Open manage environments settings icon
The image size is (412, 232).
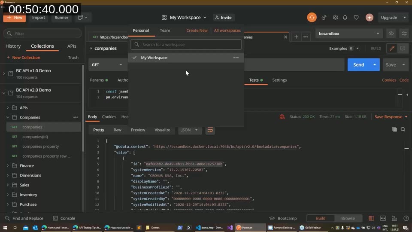pyautogui.click(x=404, y=34)
